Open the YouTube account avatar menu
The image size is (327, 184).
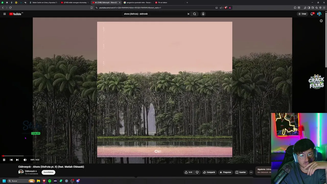(319, 14)
